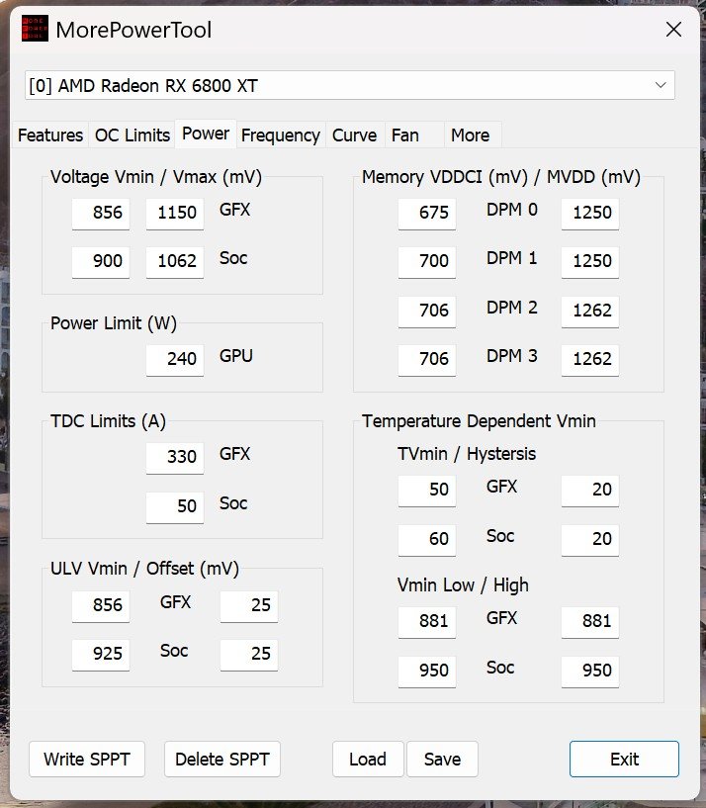Click the "Temperature Dependent Vmin" label
The height and width of the screenshot is (808, 706).
click(479, 421)
